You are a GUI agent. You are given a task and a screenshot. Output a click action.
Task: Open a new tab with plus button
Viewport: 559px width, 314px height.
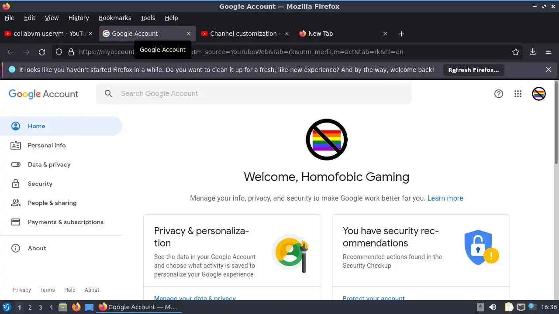pyautogui.click(x=402, y=34)
